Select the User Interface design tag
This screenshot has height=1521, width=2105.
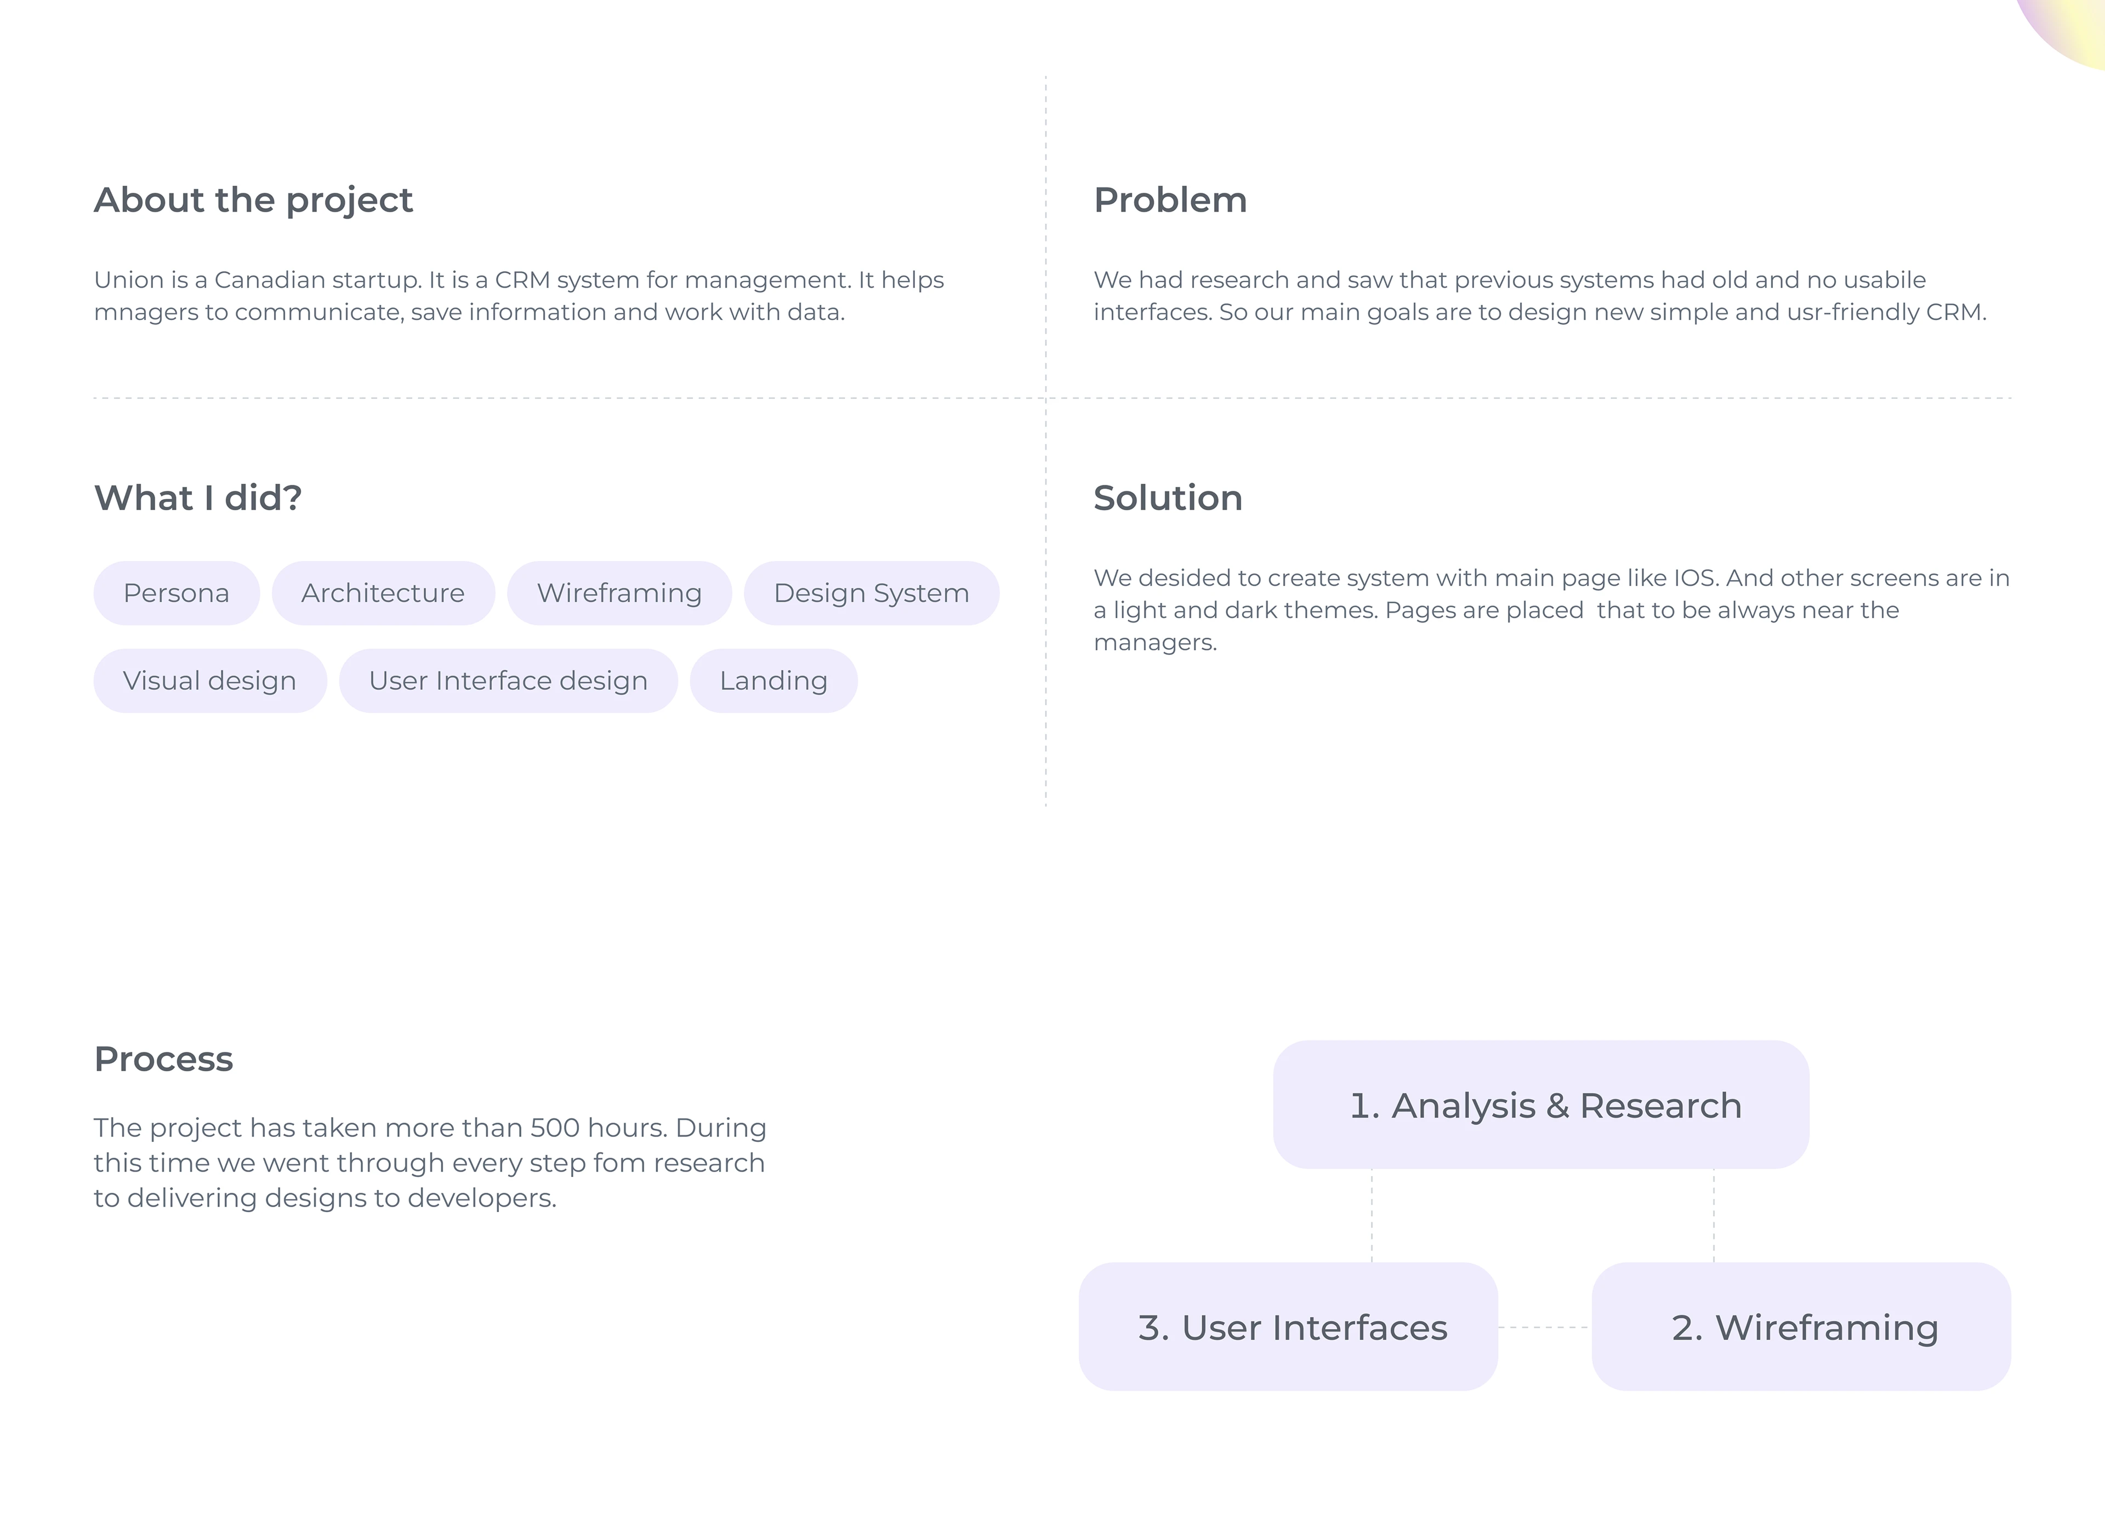508,681
